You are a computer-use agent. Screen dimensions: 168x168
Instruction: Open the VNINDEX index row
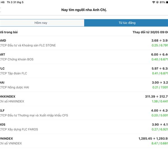click(x=84, y=141)
